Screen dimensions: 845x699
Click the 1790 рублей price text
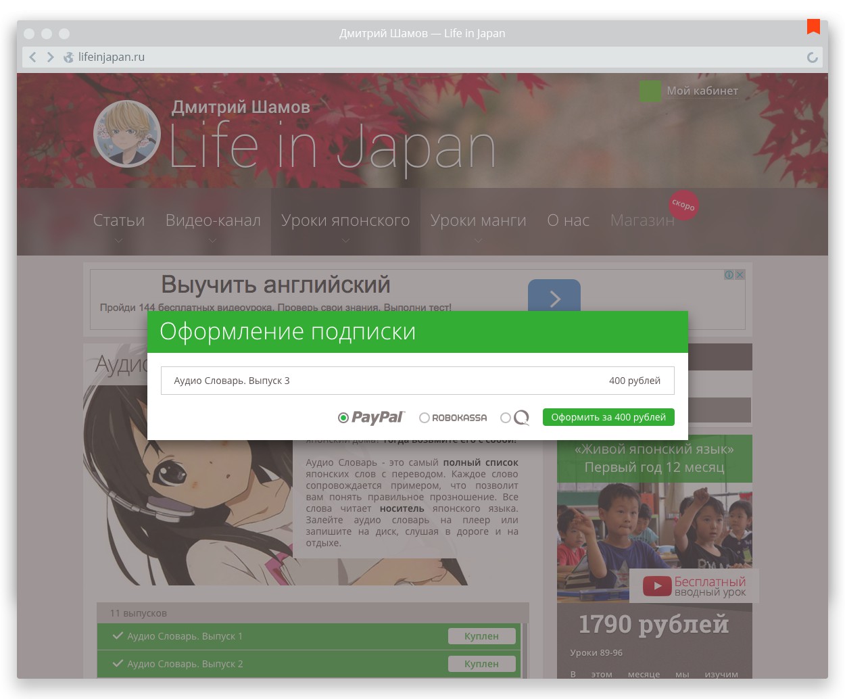[x=654, y=624]
